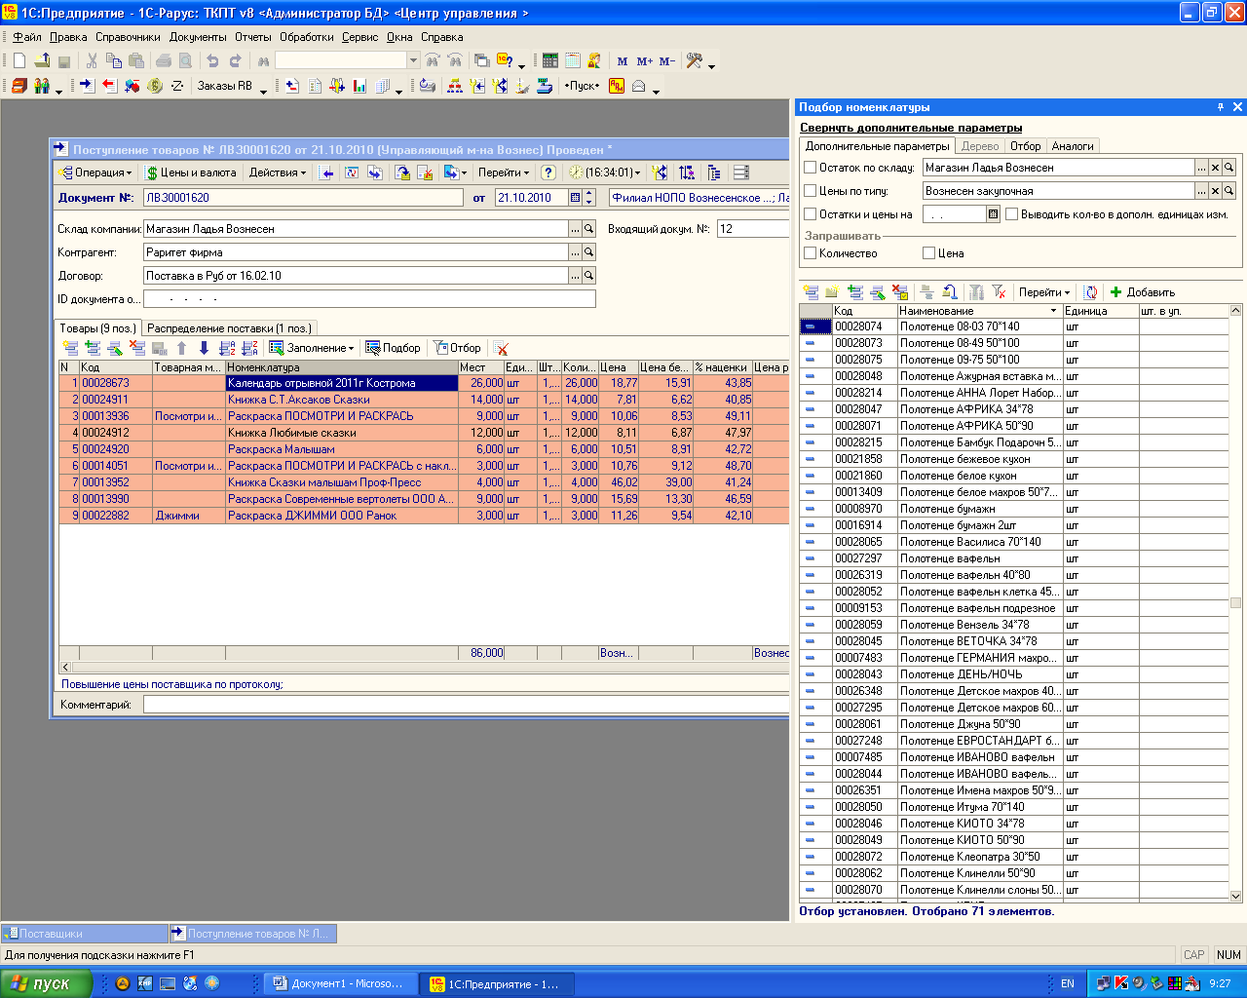Click the Входящий докум. № field
This screenshot has height=998, width=1247.
(752, 229)
